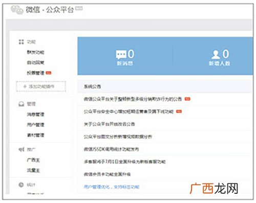The image size is (256, 203).
Task: Open announcement 微信会员卡功能全面升级
Action: pos(107,174)
